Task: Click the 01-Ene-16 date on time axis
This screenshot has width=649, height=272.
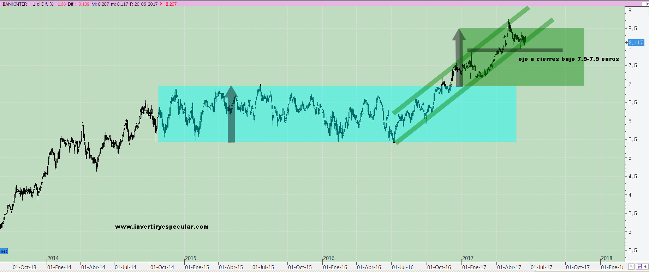Action: click(335, 267)
